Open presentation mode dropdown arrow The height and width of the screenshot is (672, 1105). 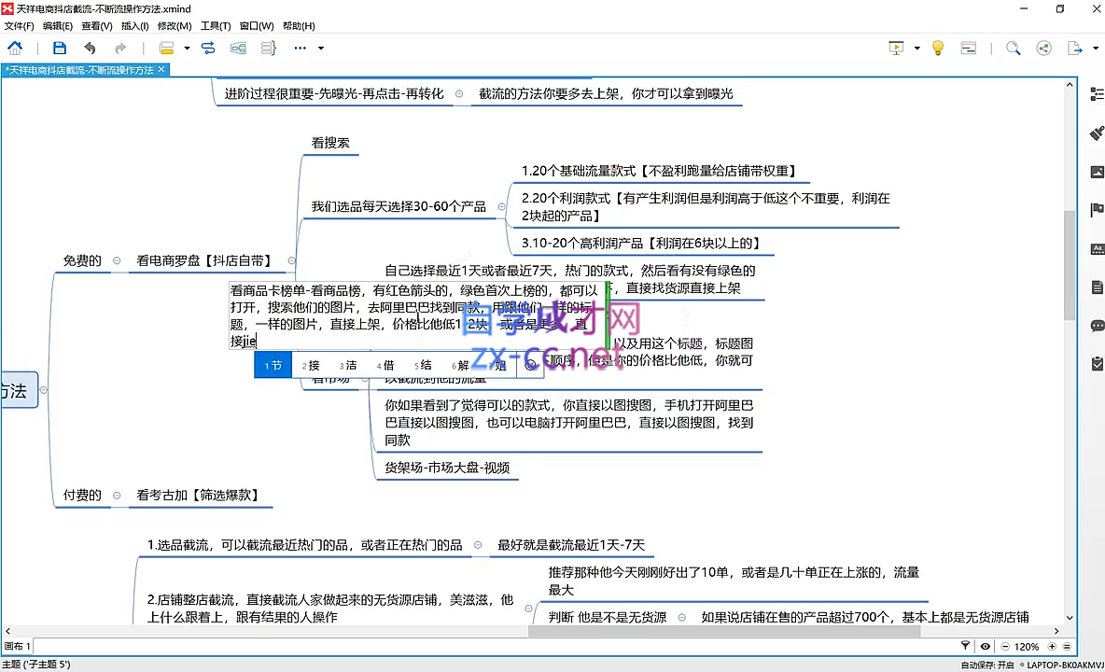click(916, 48)
